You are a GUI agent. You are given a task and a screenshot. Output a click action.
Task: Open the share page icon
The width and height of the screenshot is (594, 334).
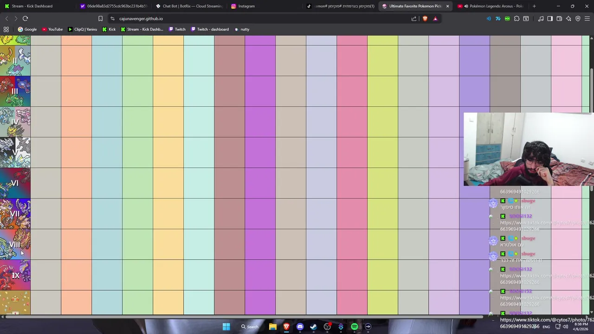pos(414,19)
